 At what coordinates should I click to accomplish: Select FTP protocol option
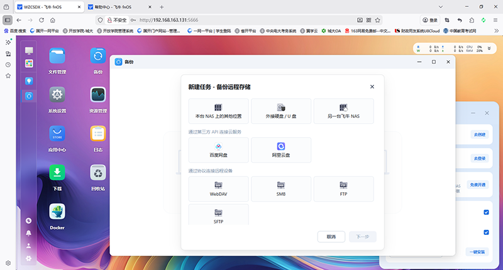click(x=343, y=189)
